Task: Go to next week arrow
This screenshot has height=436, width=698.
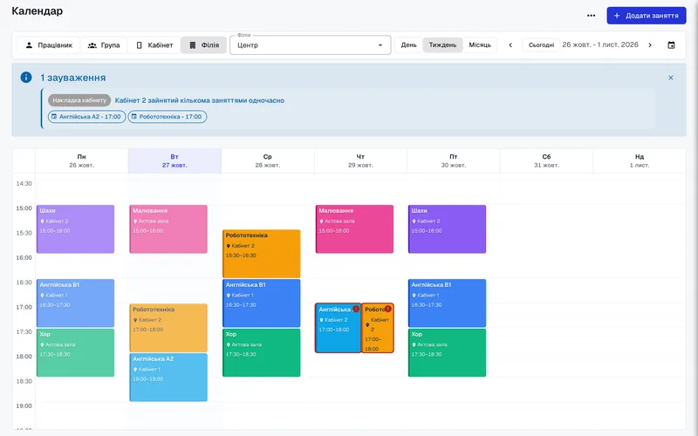Action: pos(650,45)
